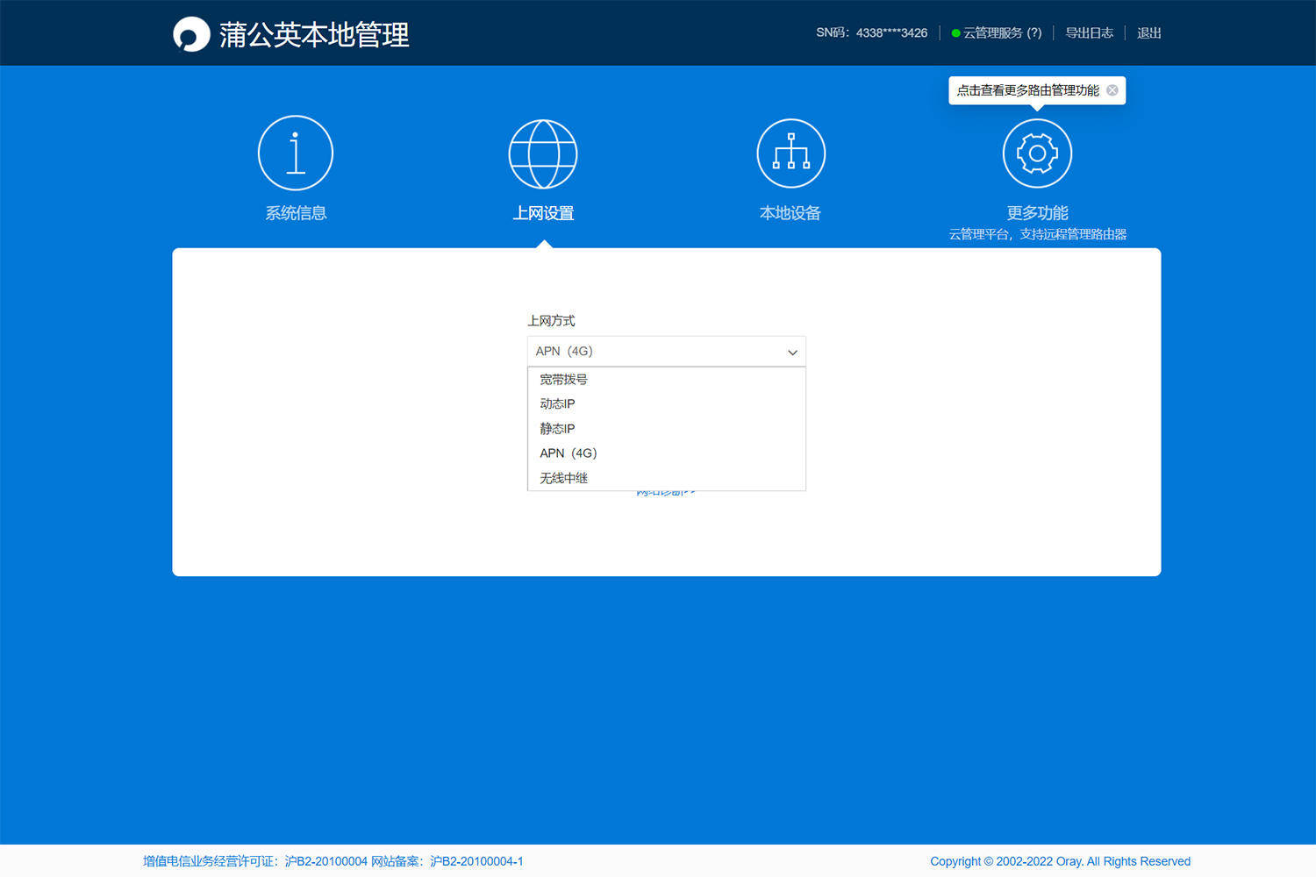Open the 系统信息 info icon

coord(296,153)
